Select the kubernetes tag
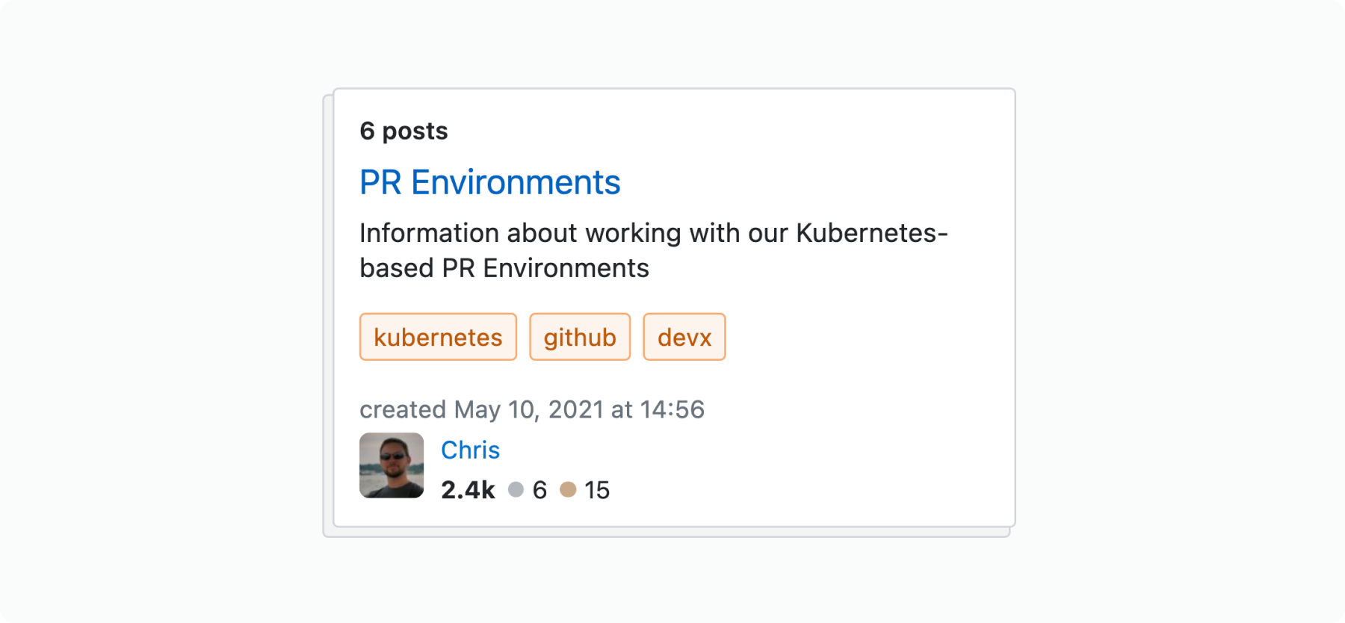 pyautogui.click(x=438, y=337)
